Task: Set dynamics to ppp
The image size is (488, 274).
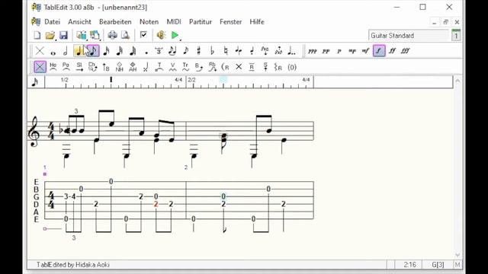Action: [x=312, y=51]
